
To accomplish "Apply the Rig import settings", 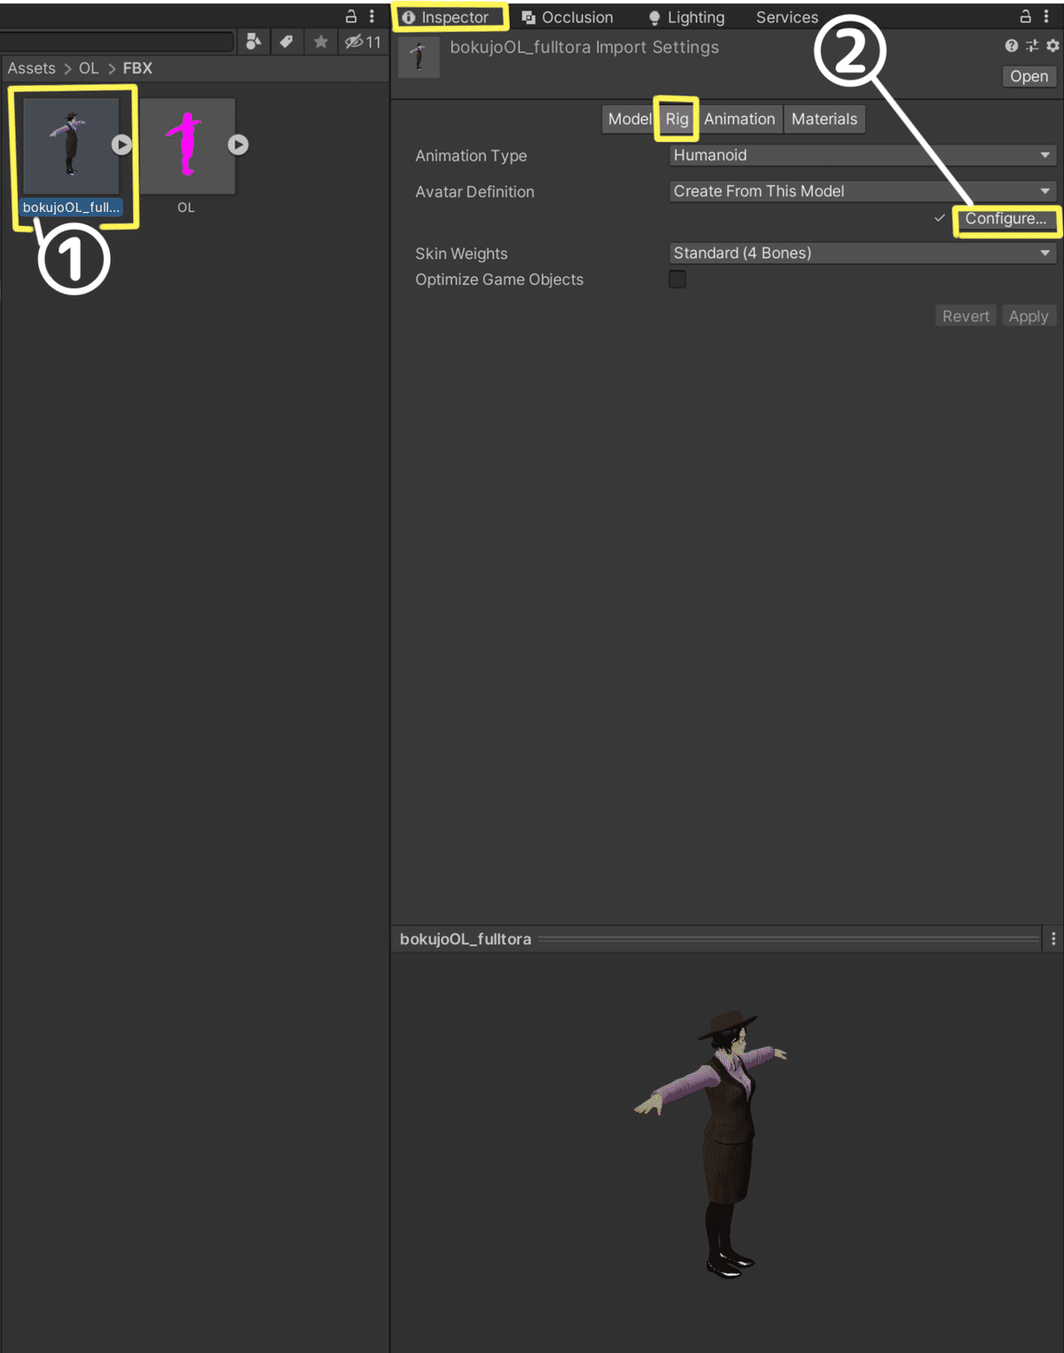I will click(x=1029, y=316).
